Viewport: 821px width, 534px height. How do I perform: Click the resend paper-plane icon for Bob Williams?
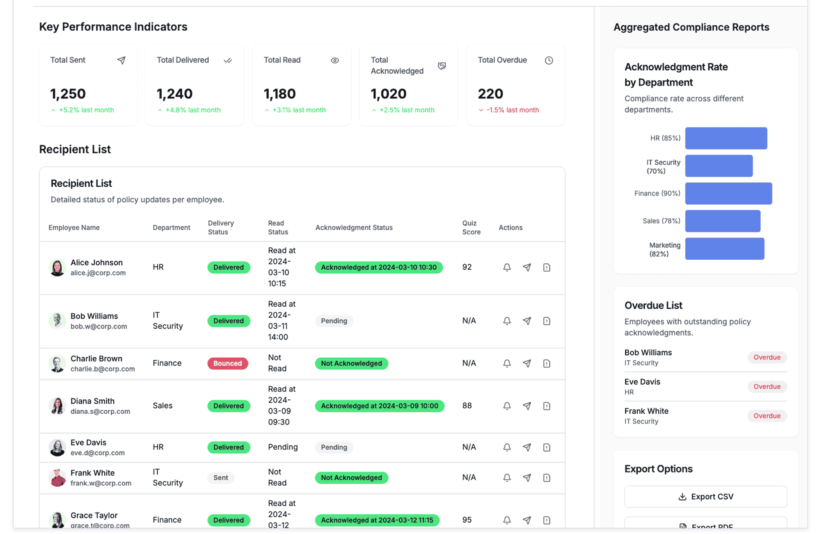527,321
